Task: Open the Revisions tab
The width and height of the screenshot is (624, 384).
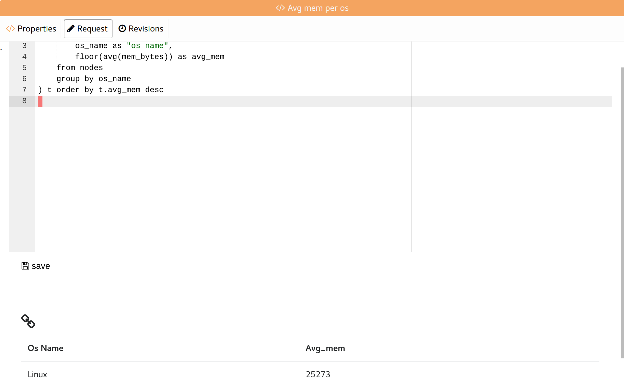Action: [141, 29]
